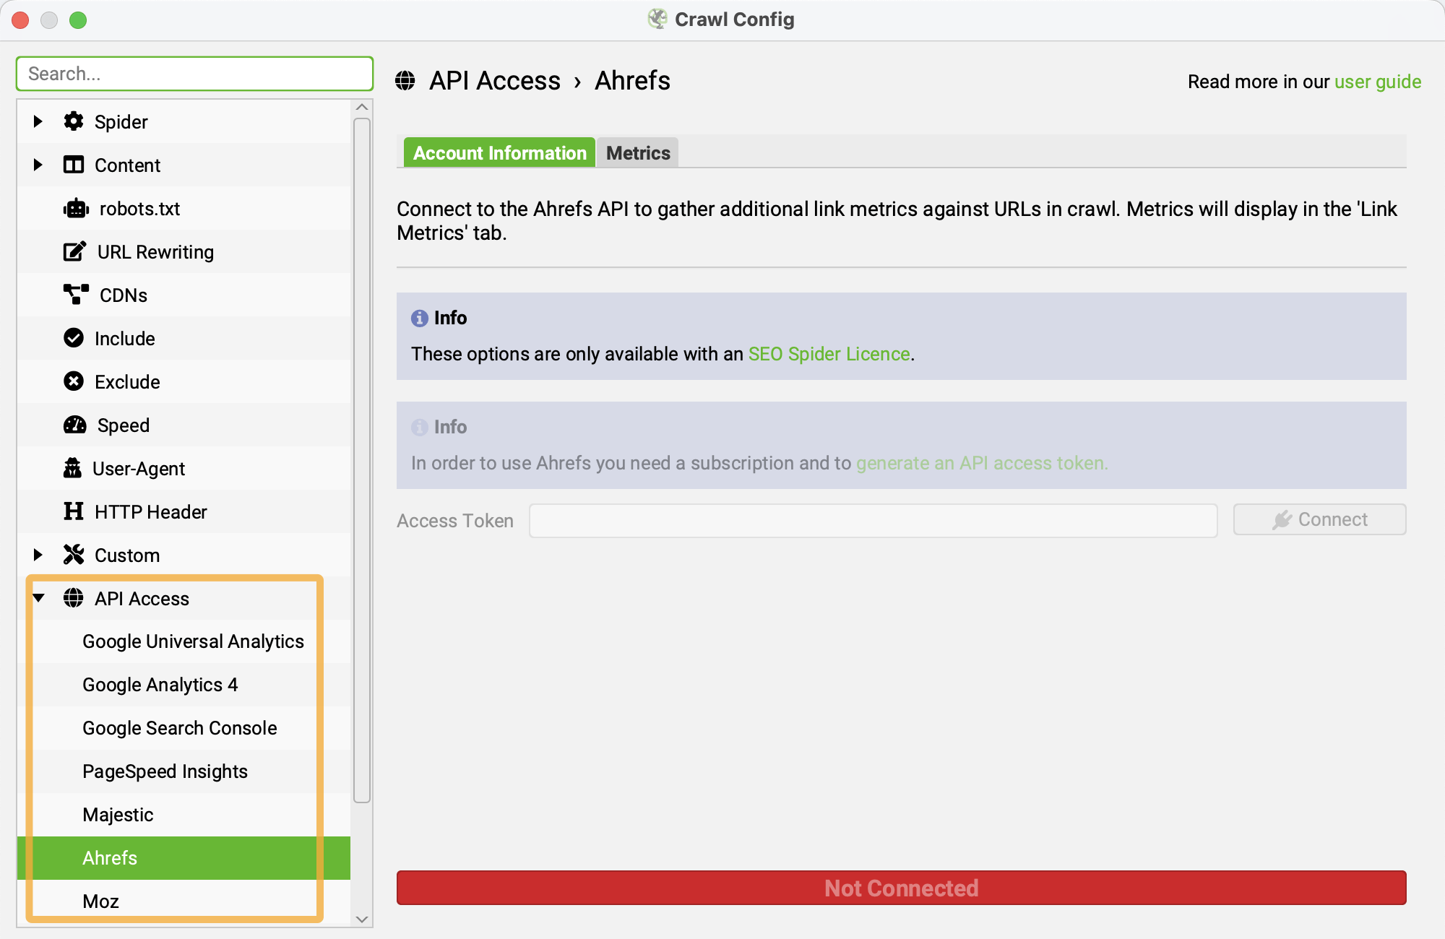Viewport: 1445px width, 939px height.
Task: Click the Connect button
Action: 1319,519
